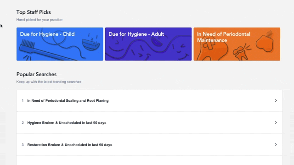
Task: Open In Need of Periodontal Scaling search
Action: [149, 101]
